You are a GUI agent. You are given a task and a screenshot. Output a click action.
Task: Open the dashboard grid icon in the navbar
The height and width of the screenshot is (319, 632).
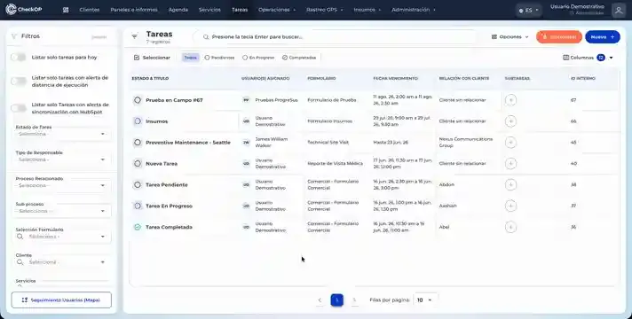66,10
